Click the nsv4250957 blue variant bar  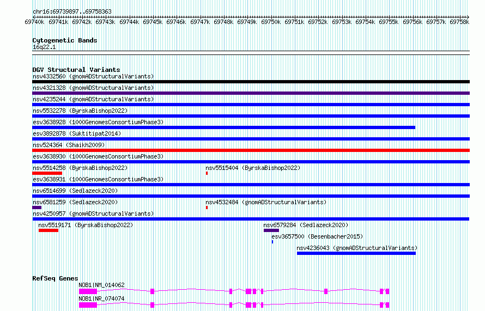coord(251,219)
